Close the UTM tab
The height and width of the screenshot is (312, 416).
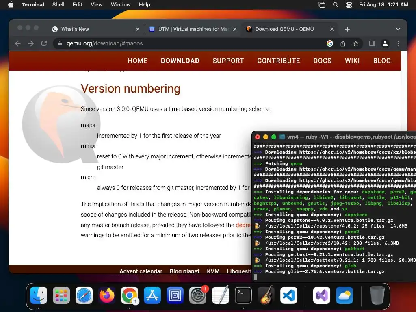[234, 29]
